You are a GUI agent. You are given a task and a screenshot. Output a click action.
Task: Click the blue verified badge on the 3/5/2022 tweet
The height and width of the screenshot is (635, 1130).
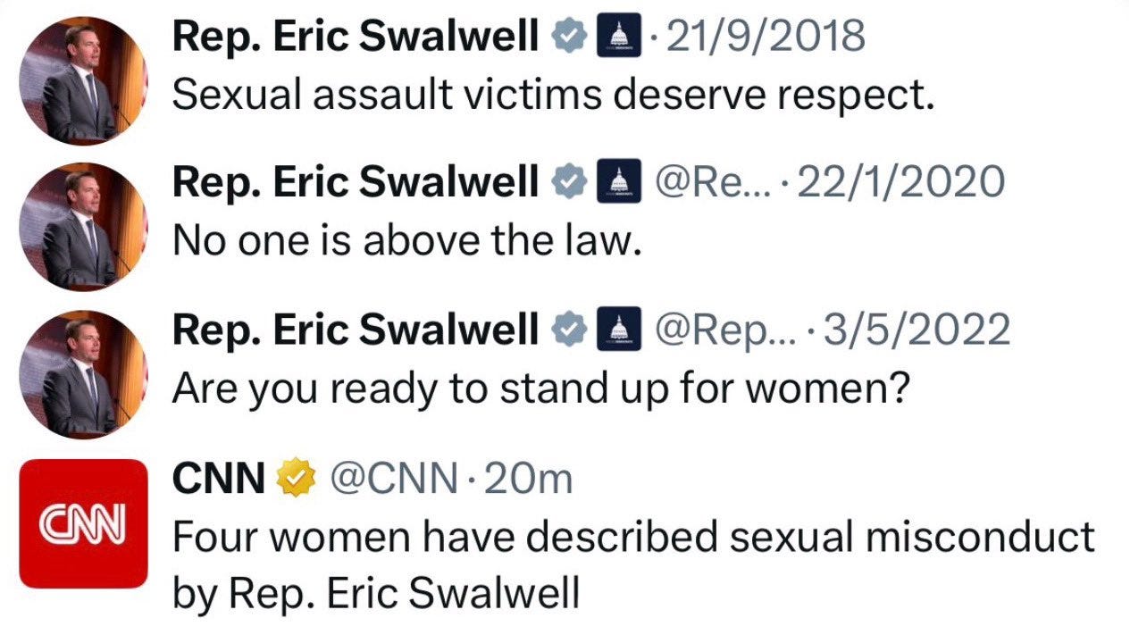(568, 330)
